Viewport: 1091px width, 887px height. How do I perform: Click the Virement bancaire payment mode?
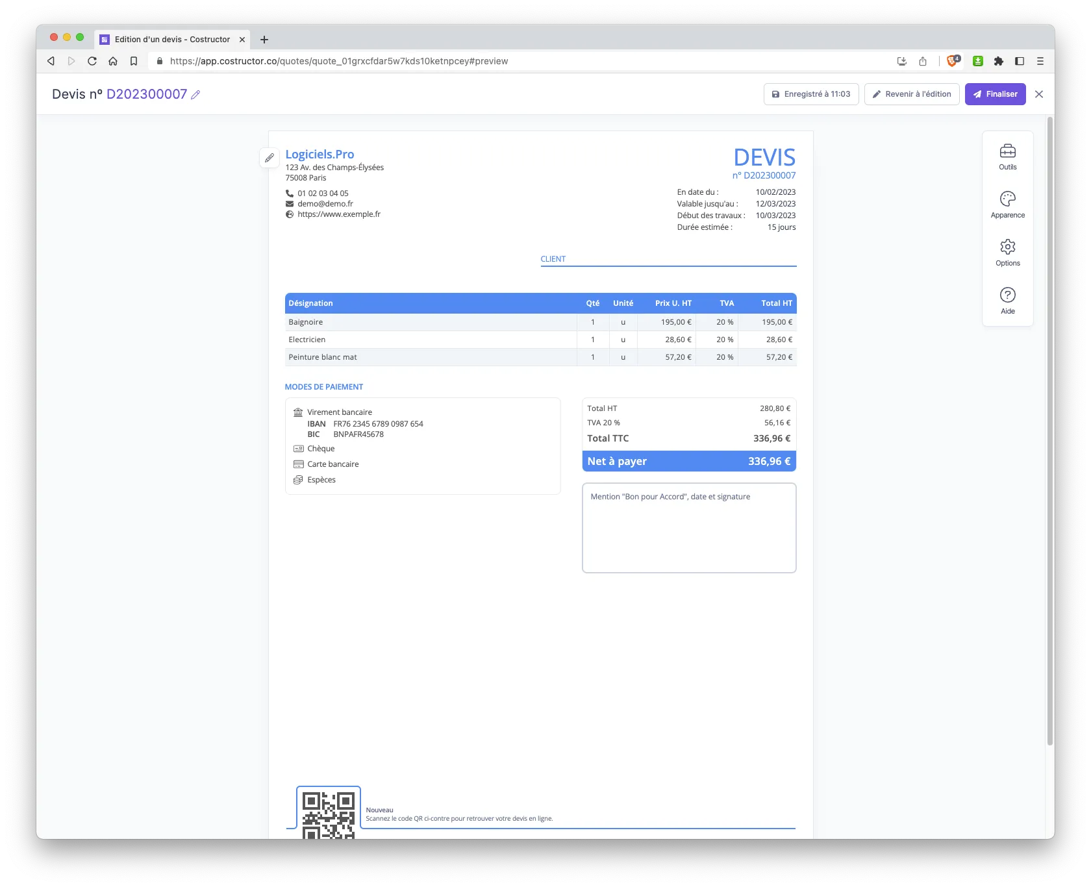click(x=339, y=412)
